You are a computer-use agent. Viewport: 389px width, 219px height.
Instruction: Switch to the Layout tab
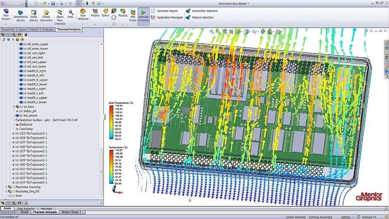click(x=22, y=30)
